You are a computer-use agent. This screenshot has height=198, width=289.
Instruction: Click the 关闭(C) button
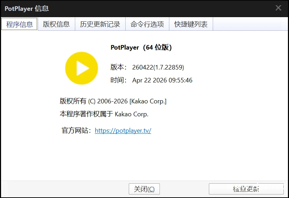[144, 189]
